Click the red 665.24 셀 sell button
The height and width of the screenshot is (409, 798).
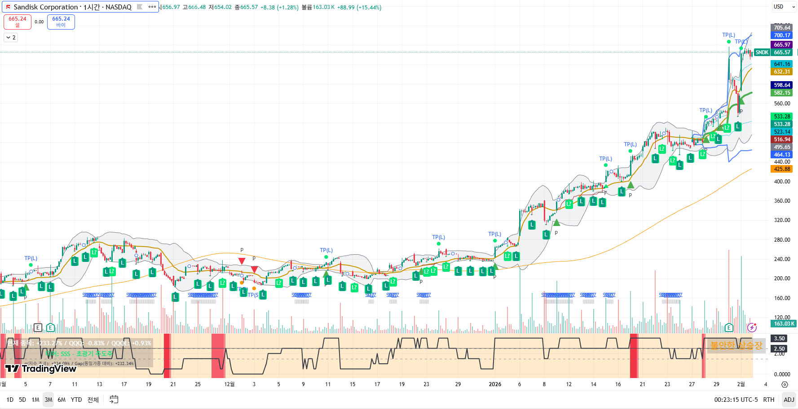pos(18,22)
